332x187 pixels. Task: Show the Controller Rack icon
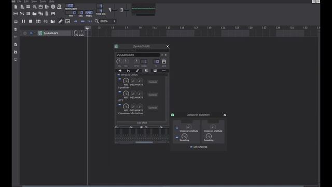tap(53, 14)
